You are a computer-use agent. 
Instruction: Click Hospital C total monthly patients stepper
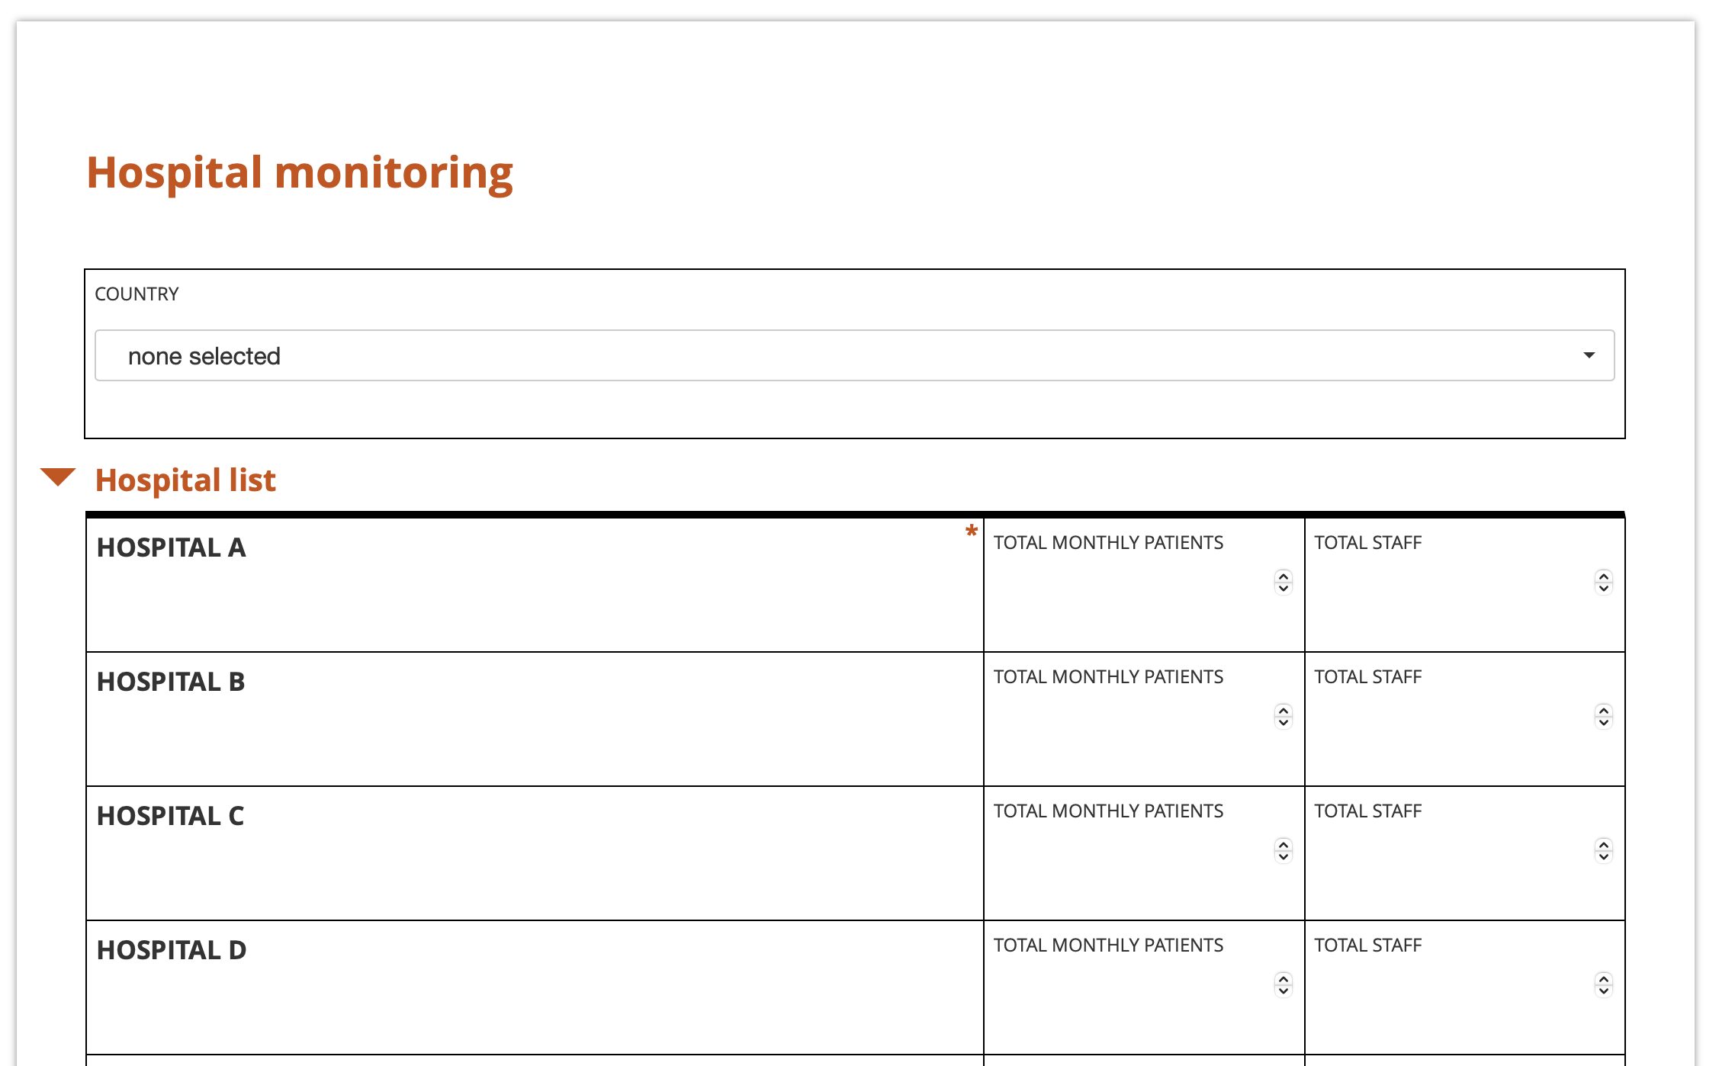(1284, 850)
